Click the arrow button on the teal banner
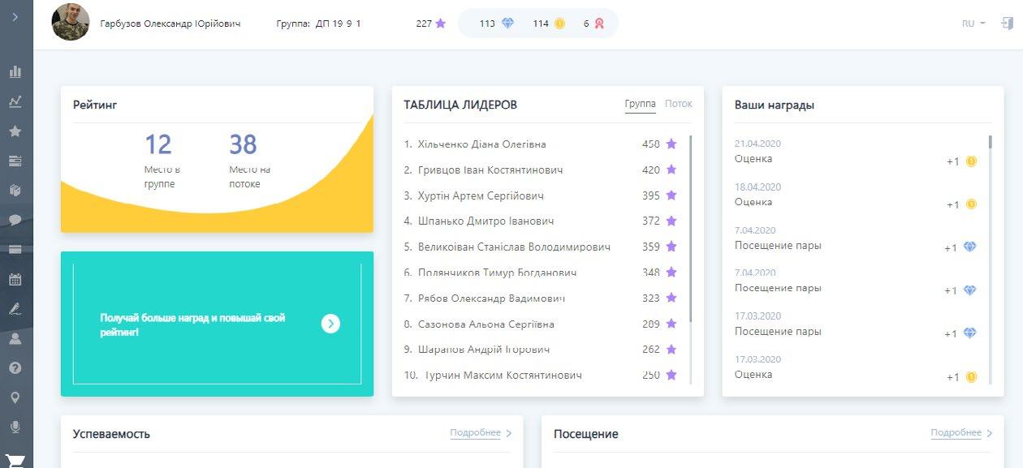Image resolution: width=1023 pixels, height=468 pixels. click(x=330, y=324)
